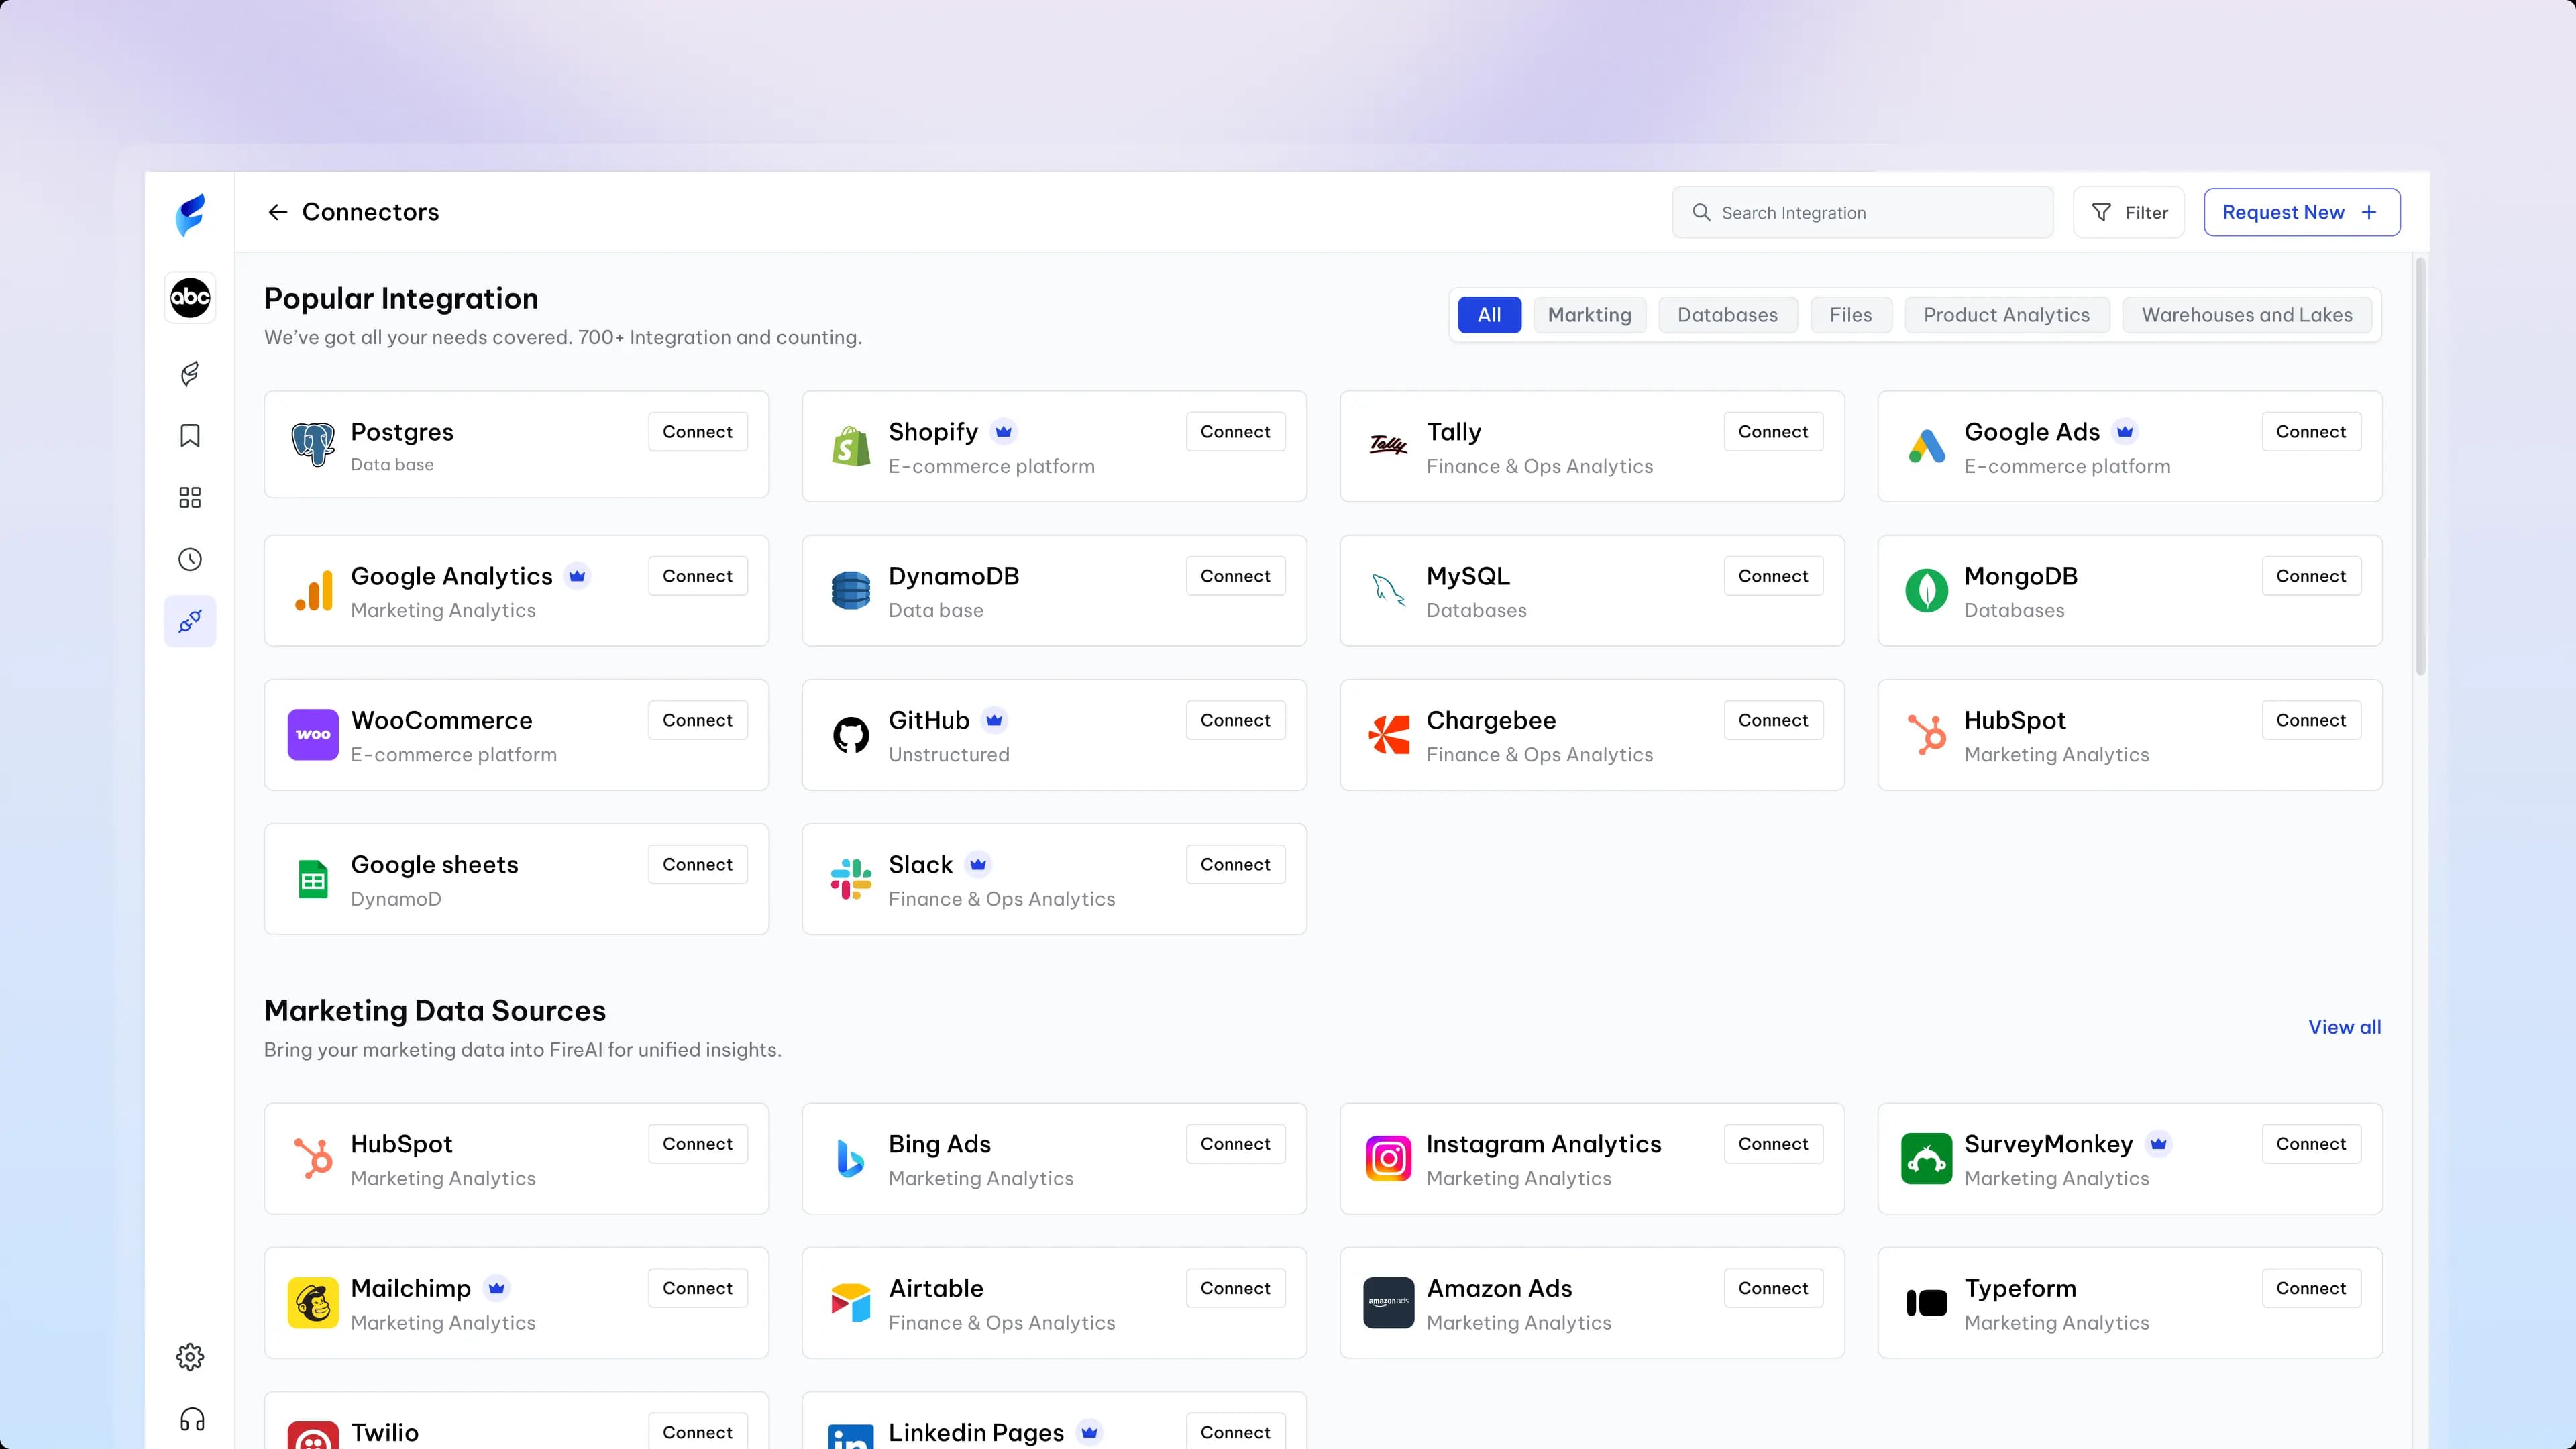
Task: Select the Product Analytics tab
Action: click(2006, 315)
